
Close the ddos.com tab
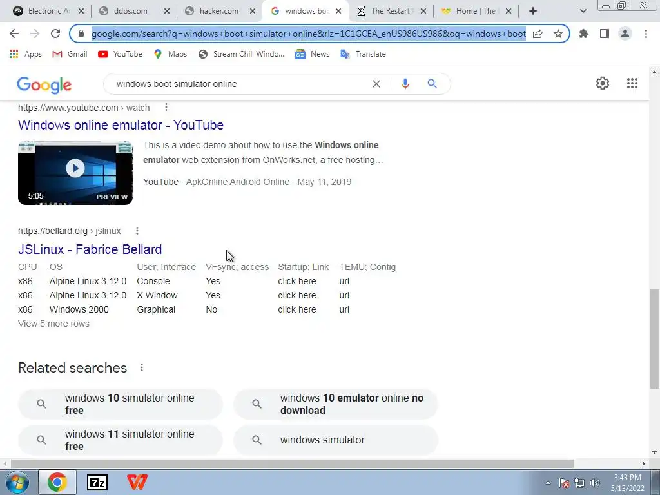coord(167,11)
